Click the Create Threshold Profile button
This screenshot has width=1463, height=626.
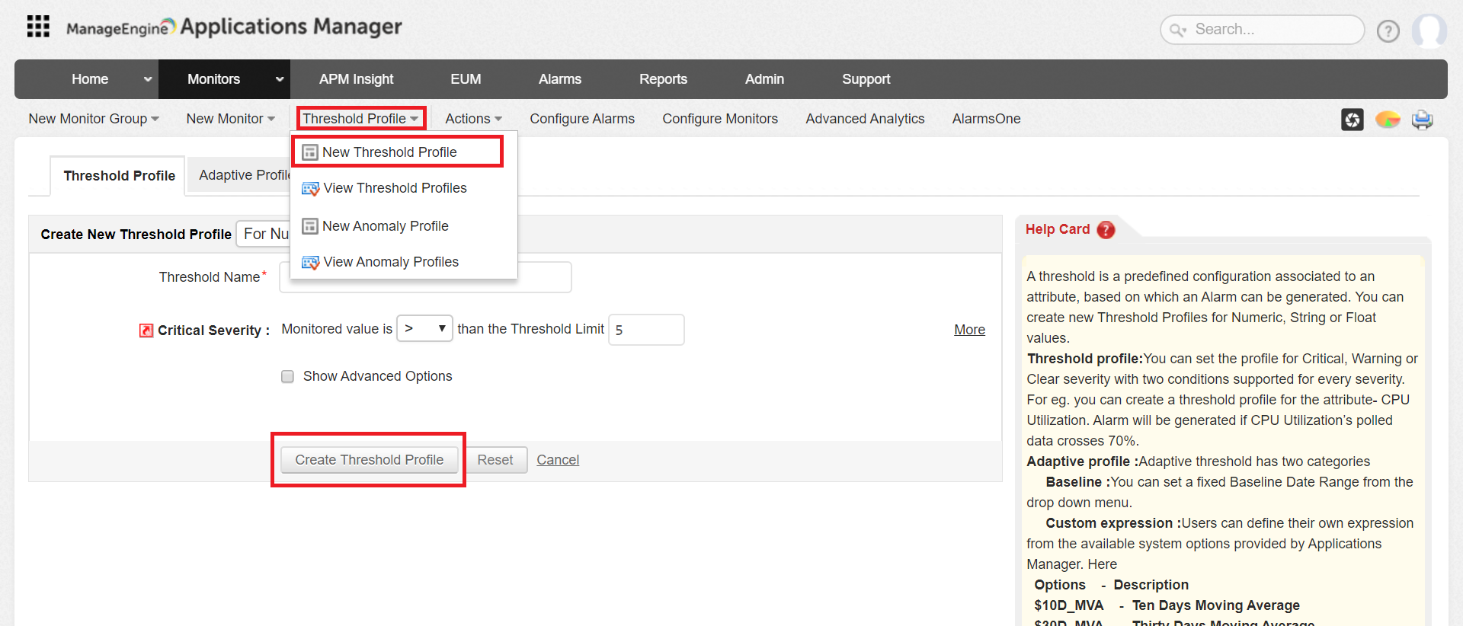pos(370,460)
